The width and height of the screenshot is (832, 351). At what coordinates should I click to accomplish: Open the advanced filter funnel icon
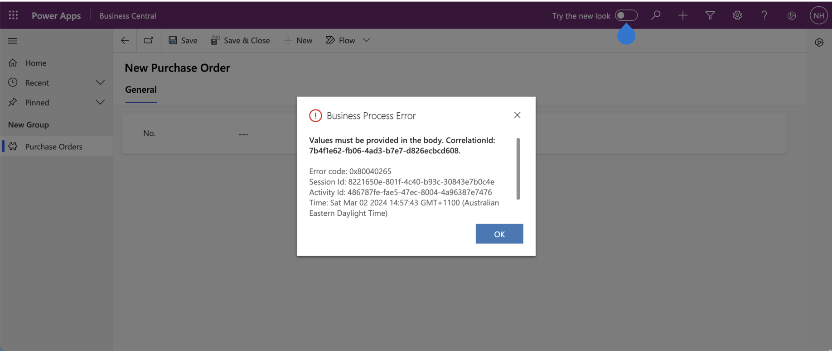pyautogui.click(x=710, y=15)
